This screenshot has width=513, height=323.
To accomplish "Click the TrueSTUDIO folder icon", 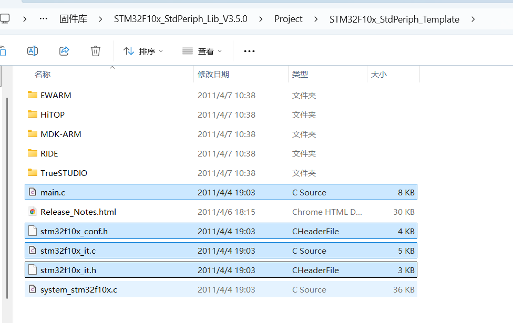I will pyautogui.click(x=33, y=173).
